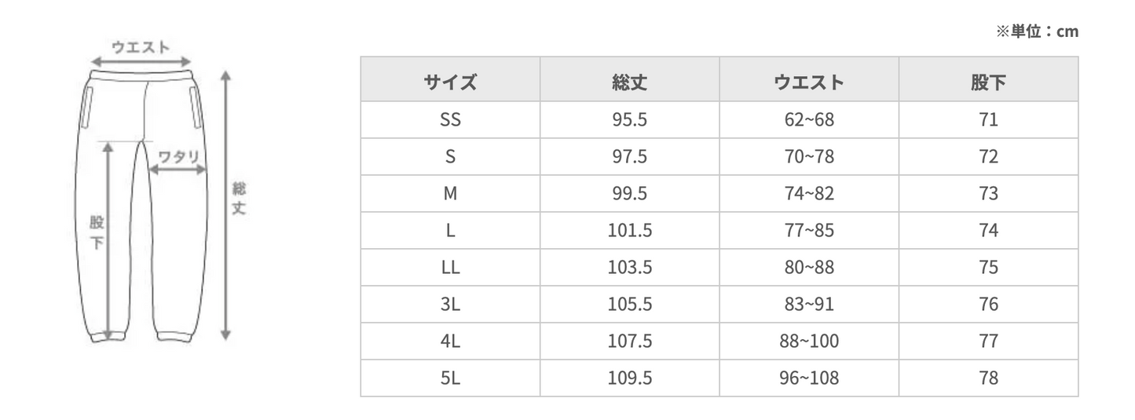
Task: Click the right leg cuff of the pants illustration
Action: pyautogui.click(x=178, y=336)
